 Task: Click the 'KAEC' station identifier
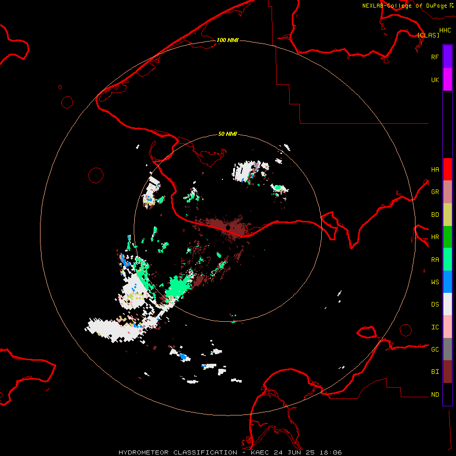pyautogui.click(x=260, y=452)
